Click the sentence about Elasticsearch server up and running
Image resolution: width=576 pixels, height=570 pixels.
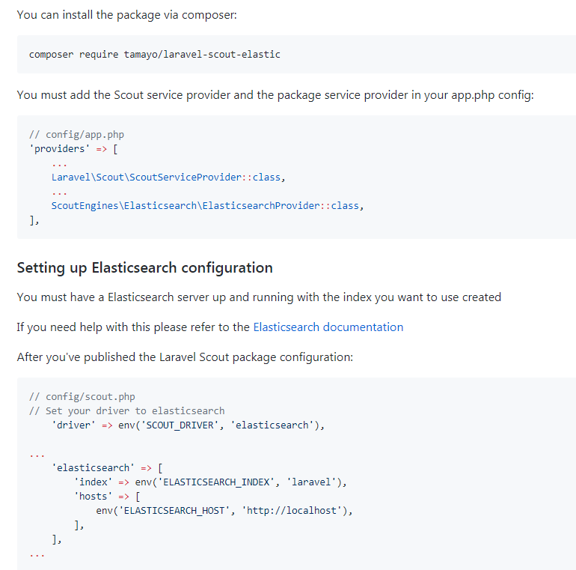point(259,297)
